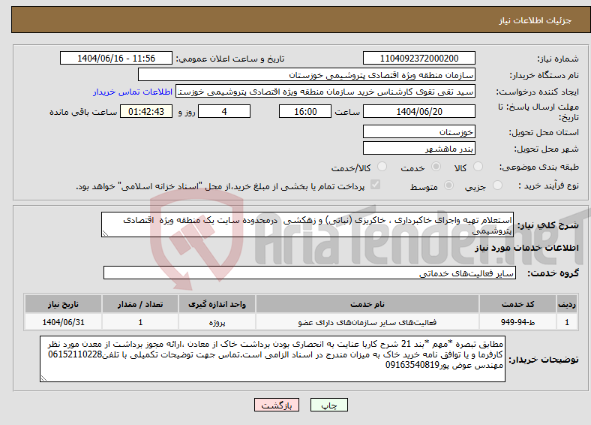
Task: Click the چاپ (print) button
Action: coord(328,405)
